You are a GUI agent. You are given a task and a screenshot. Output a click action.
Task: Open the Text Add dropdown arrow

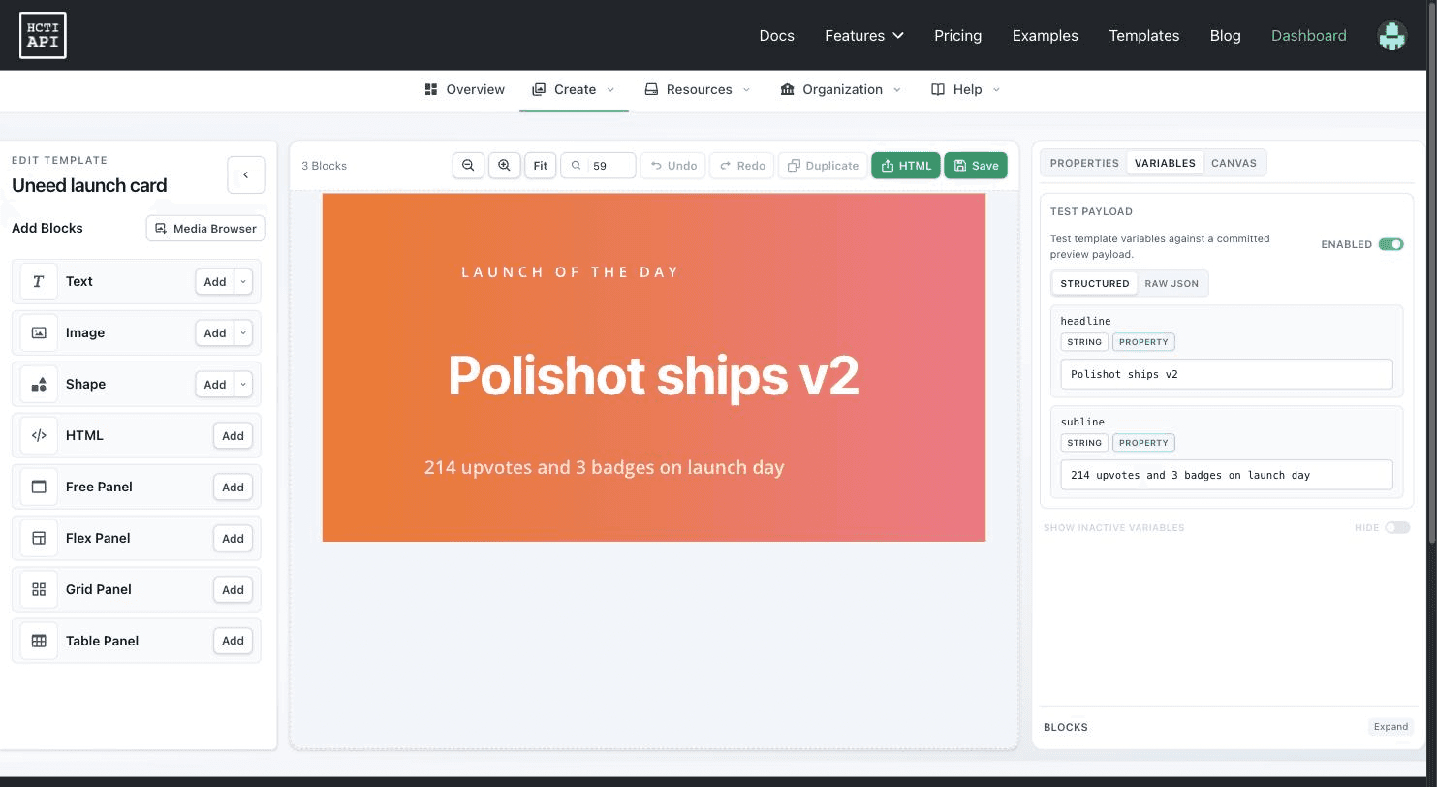pyautogui.click(x=243, y=281)
